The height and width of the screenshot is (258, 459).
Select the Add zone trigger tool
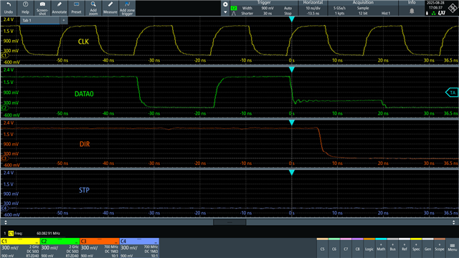(128, 8)
